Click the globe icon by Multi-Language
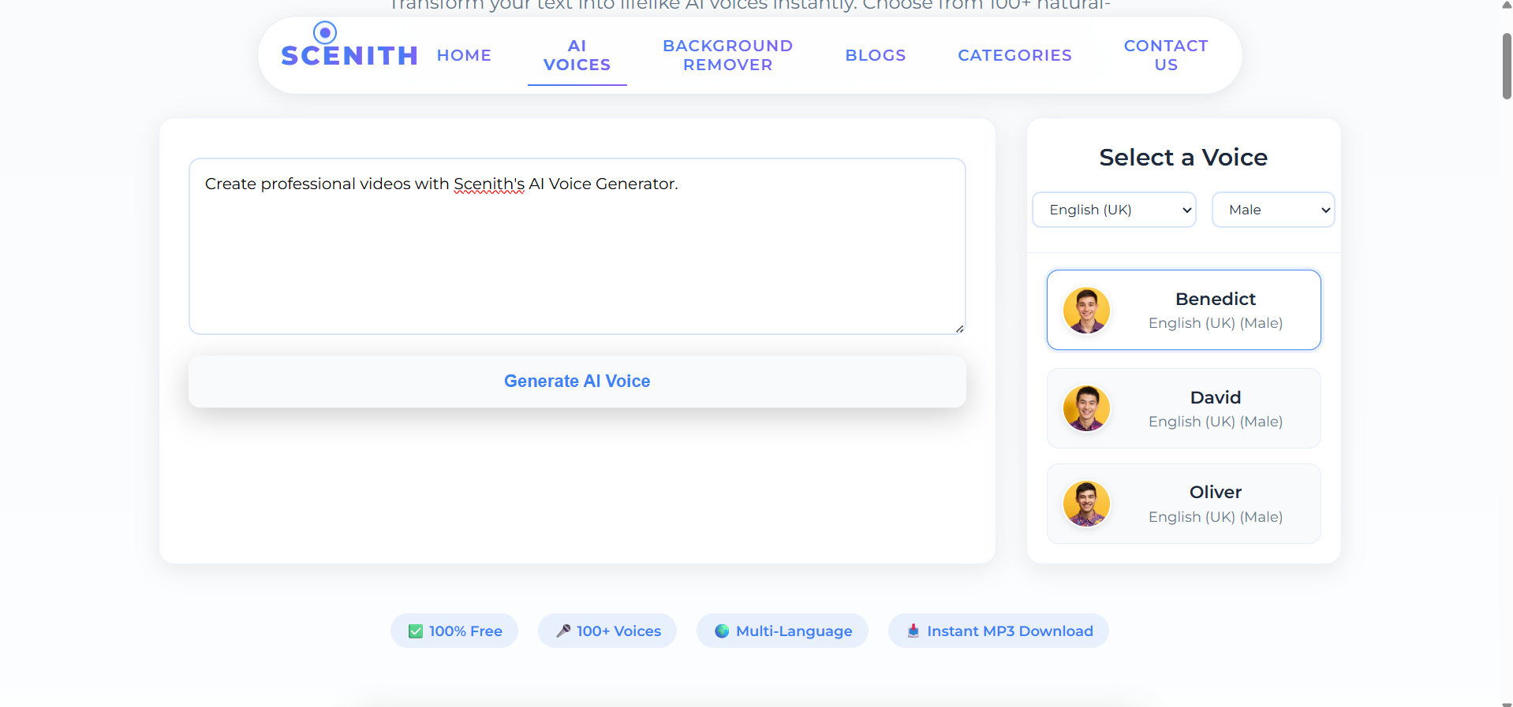This screenshot has width=1513, height=707. point(722,631)
